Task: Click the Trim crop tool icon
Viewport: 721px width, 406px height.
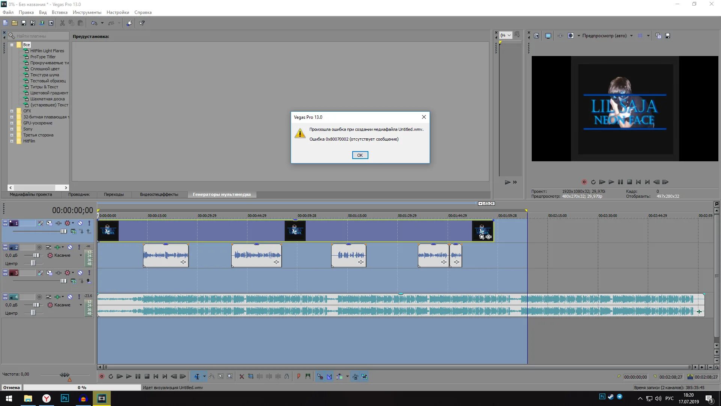Action: coord(251,377)
